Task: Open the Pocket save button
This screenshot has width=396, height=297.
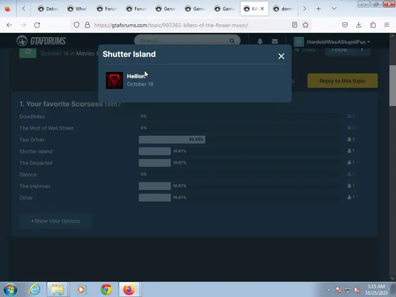Action: pos(345,25)
